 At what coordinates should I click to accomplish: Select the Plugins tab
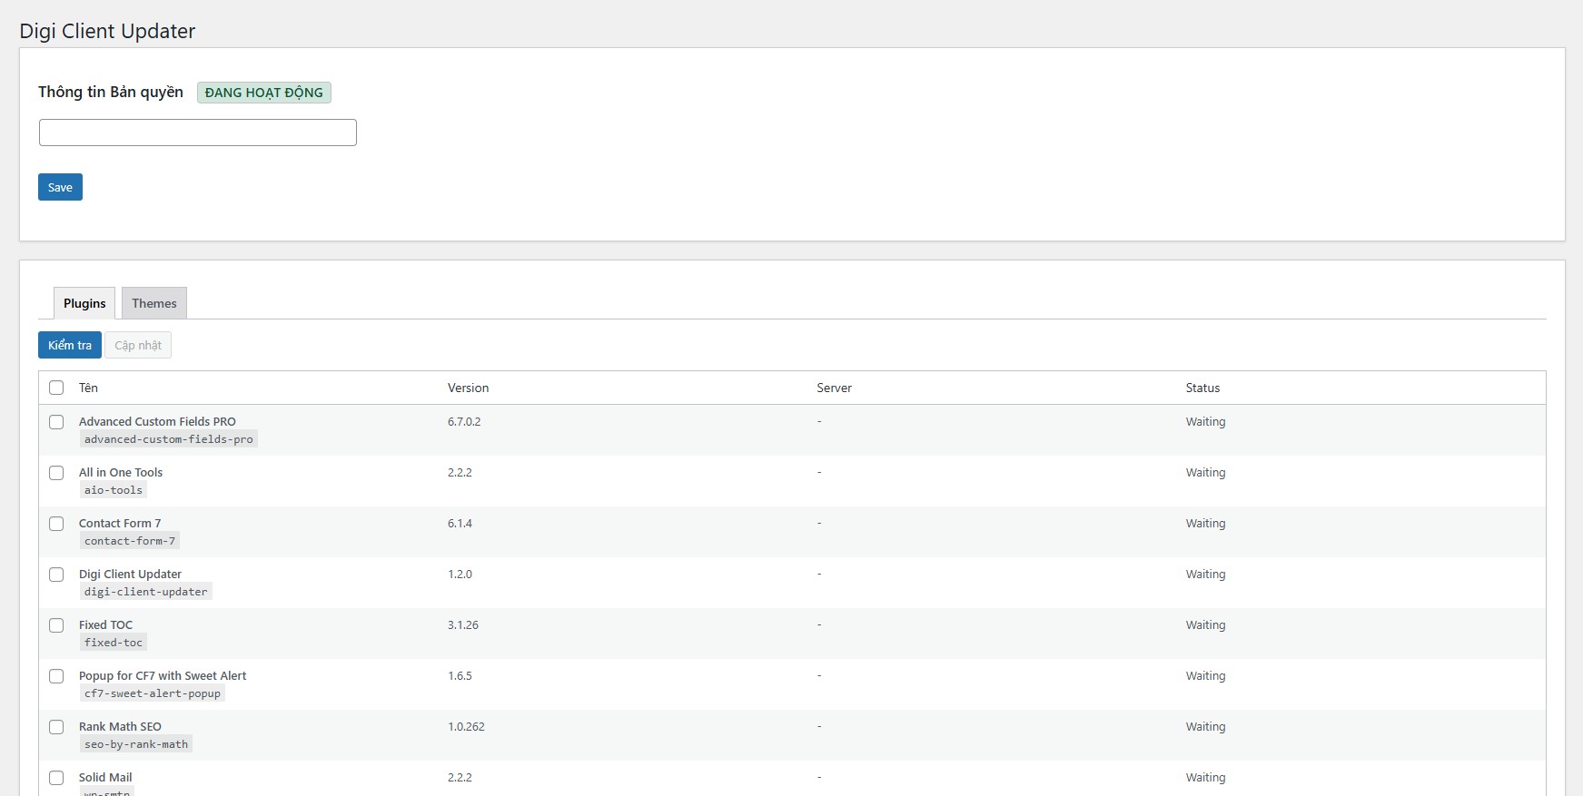point(84,303)
